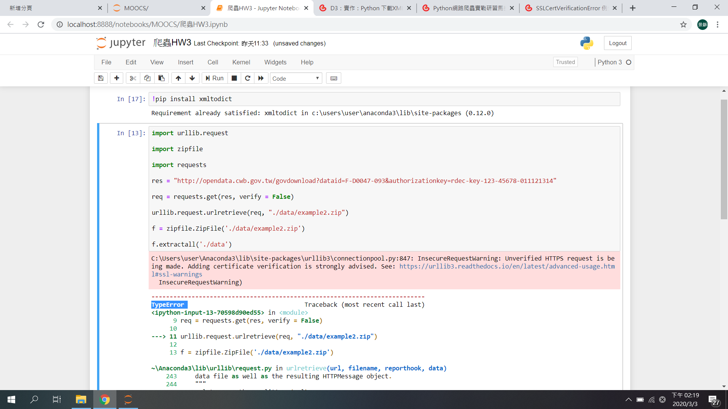Switch to the 新增分頁 browser tab
Image resolution: width=728 pixels, height=409 pixels.
[53, 8]
